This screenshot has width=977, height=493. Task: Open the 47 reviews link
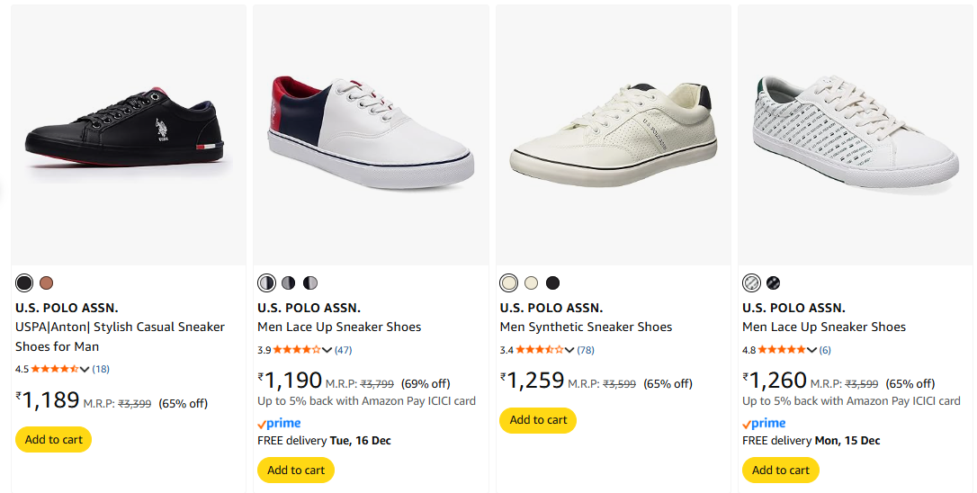[344, 350]
